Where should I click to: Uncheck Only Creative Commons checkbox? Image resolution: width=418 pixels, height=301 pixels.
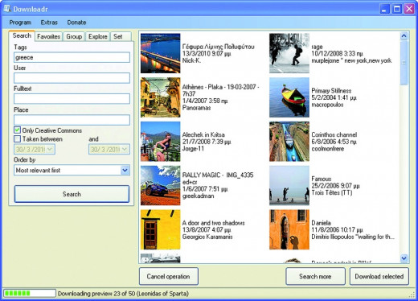(17, 130)
